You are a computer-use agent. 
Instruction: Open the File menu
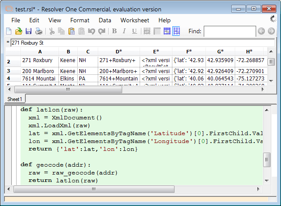coord(16,20)
